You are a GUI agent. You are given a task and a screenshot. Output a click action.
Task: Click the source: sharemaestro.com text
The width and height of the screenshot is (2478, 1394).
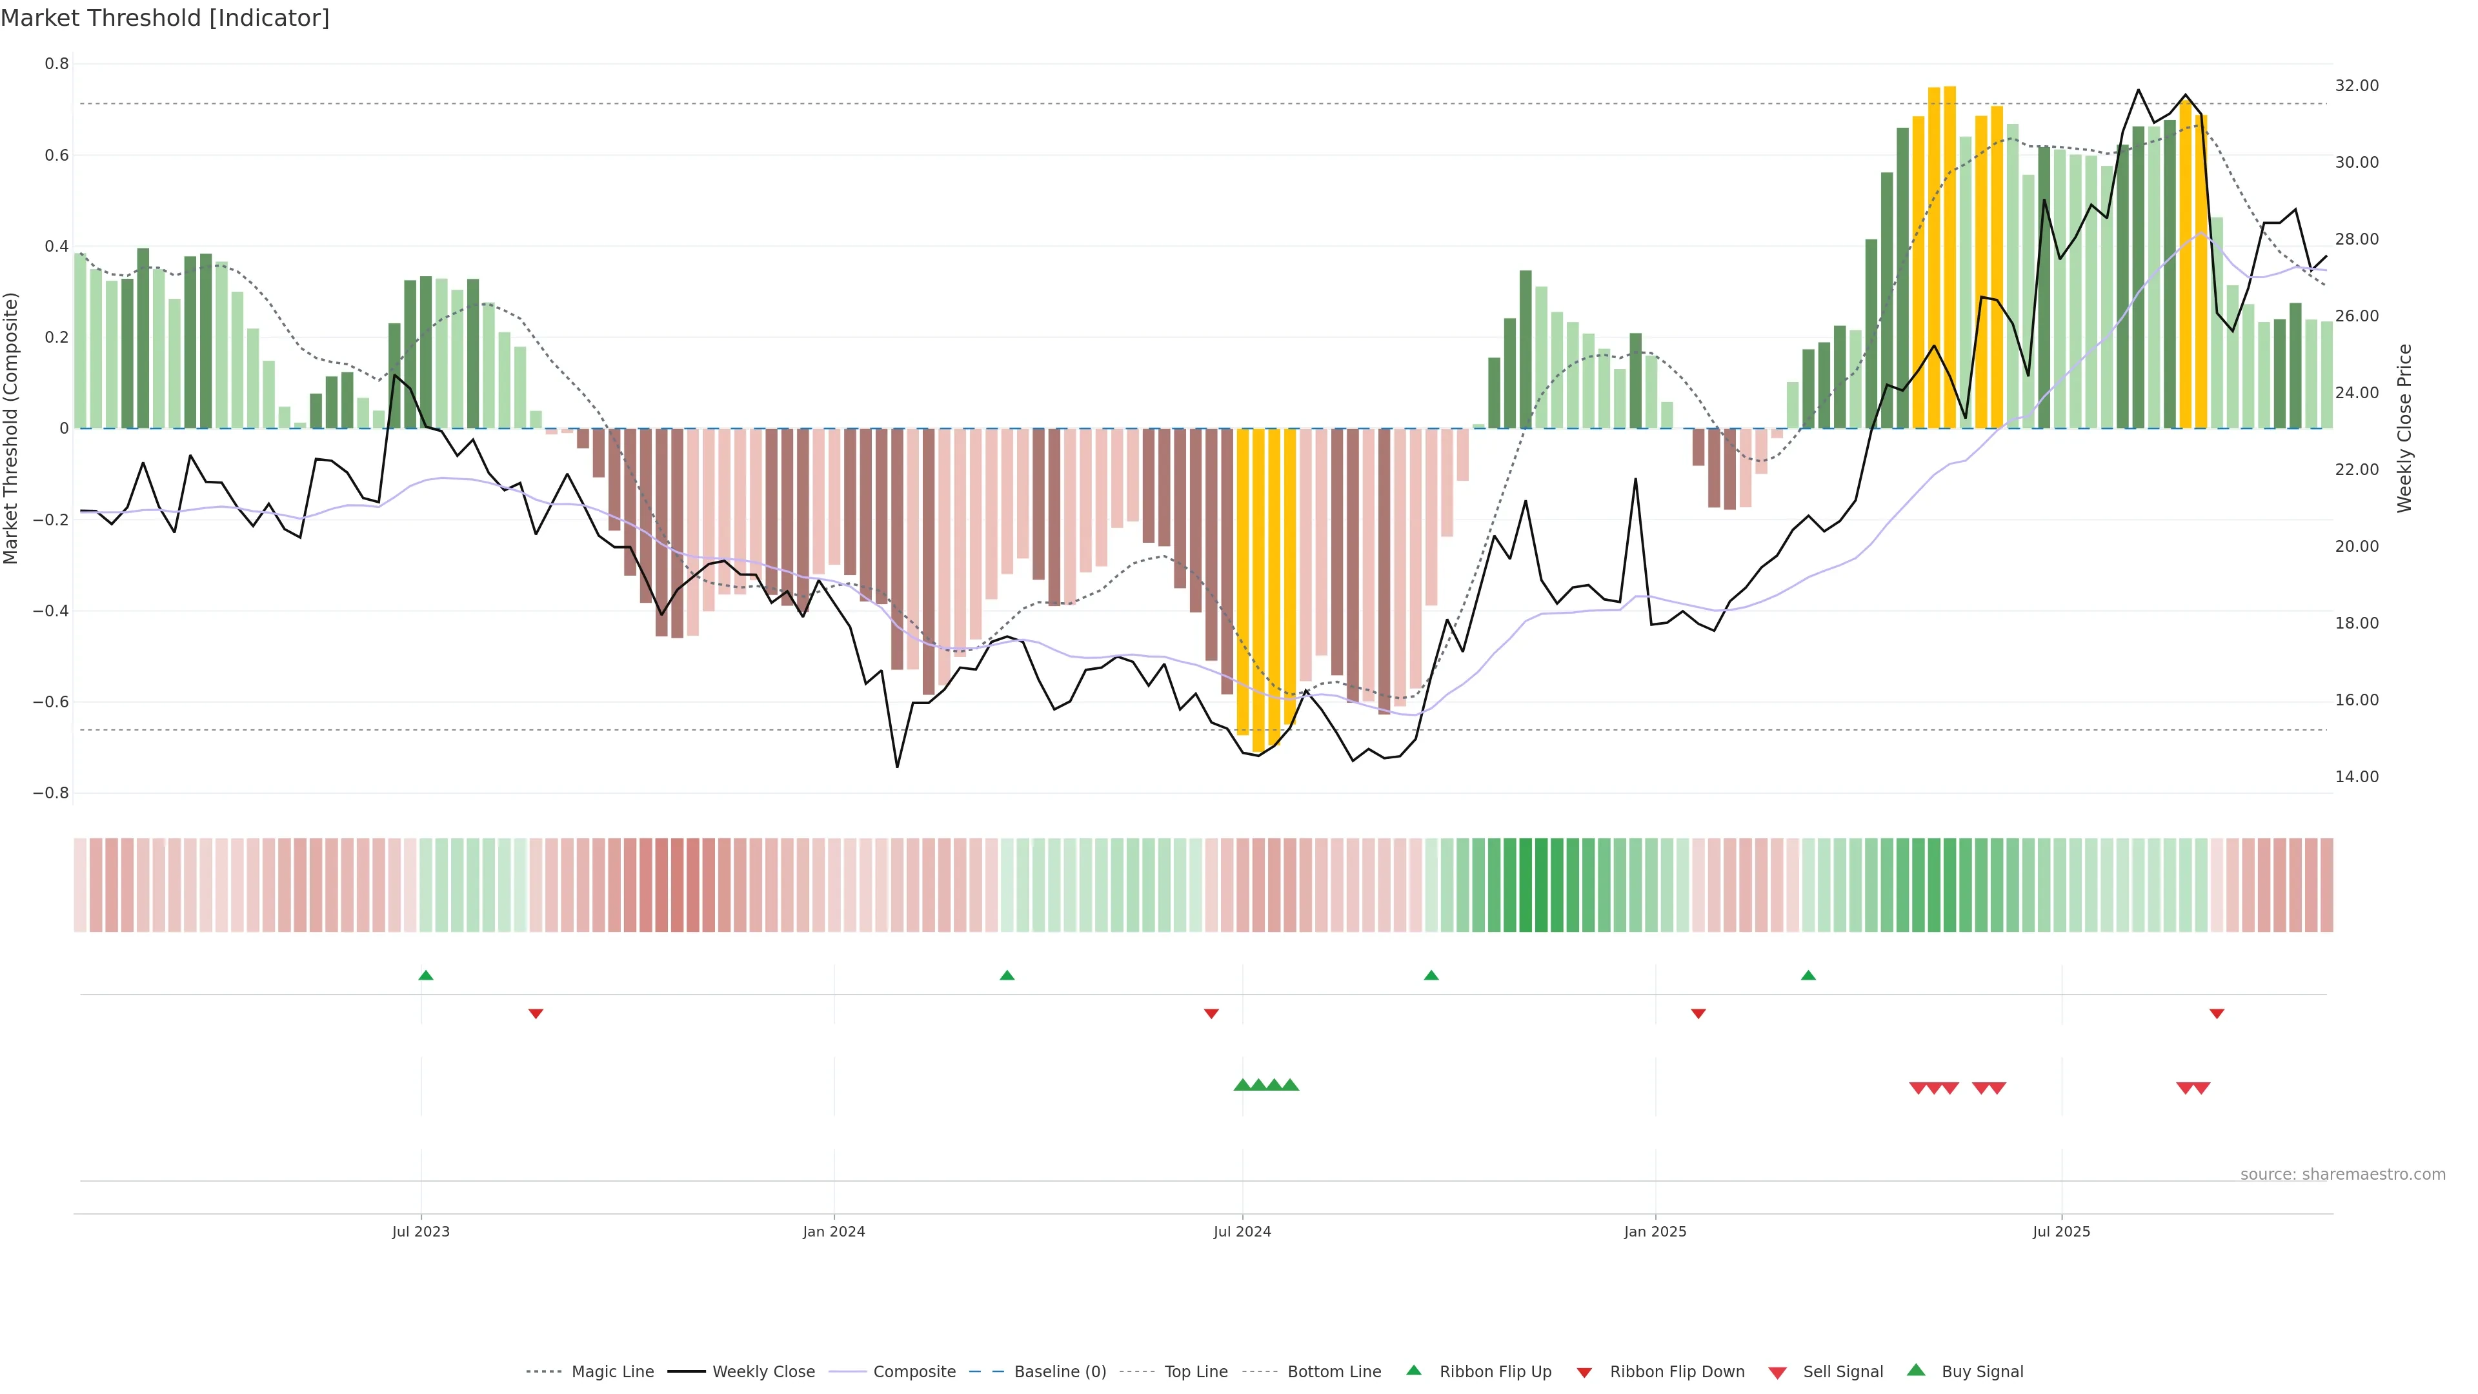[2342, 1174]
